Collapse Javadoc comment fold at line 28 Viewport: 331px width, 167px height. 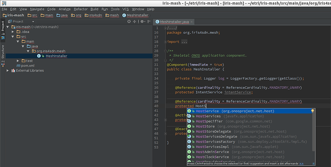[x=165, y=51]
